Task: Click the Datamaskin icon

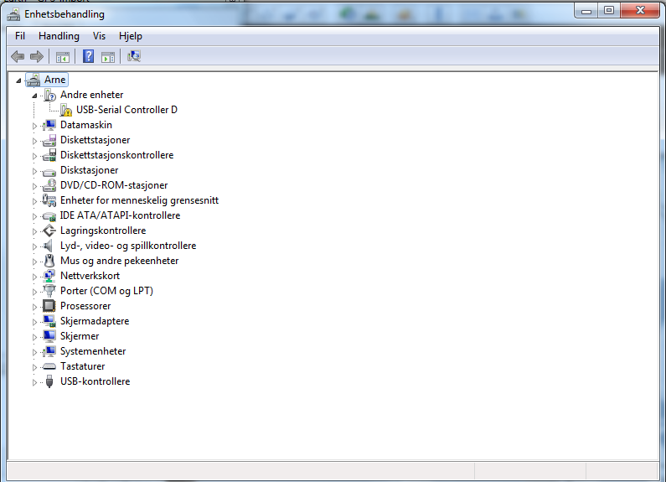Action: click(x=49, y=125)
